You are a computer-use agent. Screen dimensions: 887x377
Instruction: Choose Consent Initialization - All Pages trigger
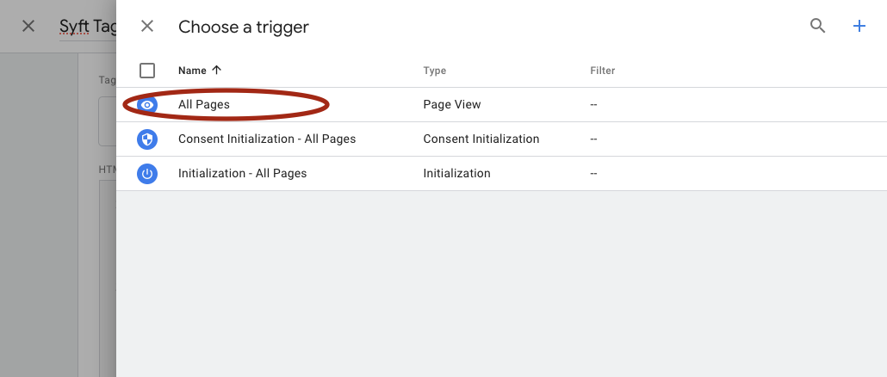(x=267, y=139)
